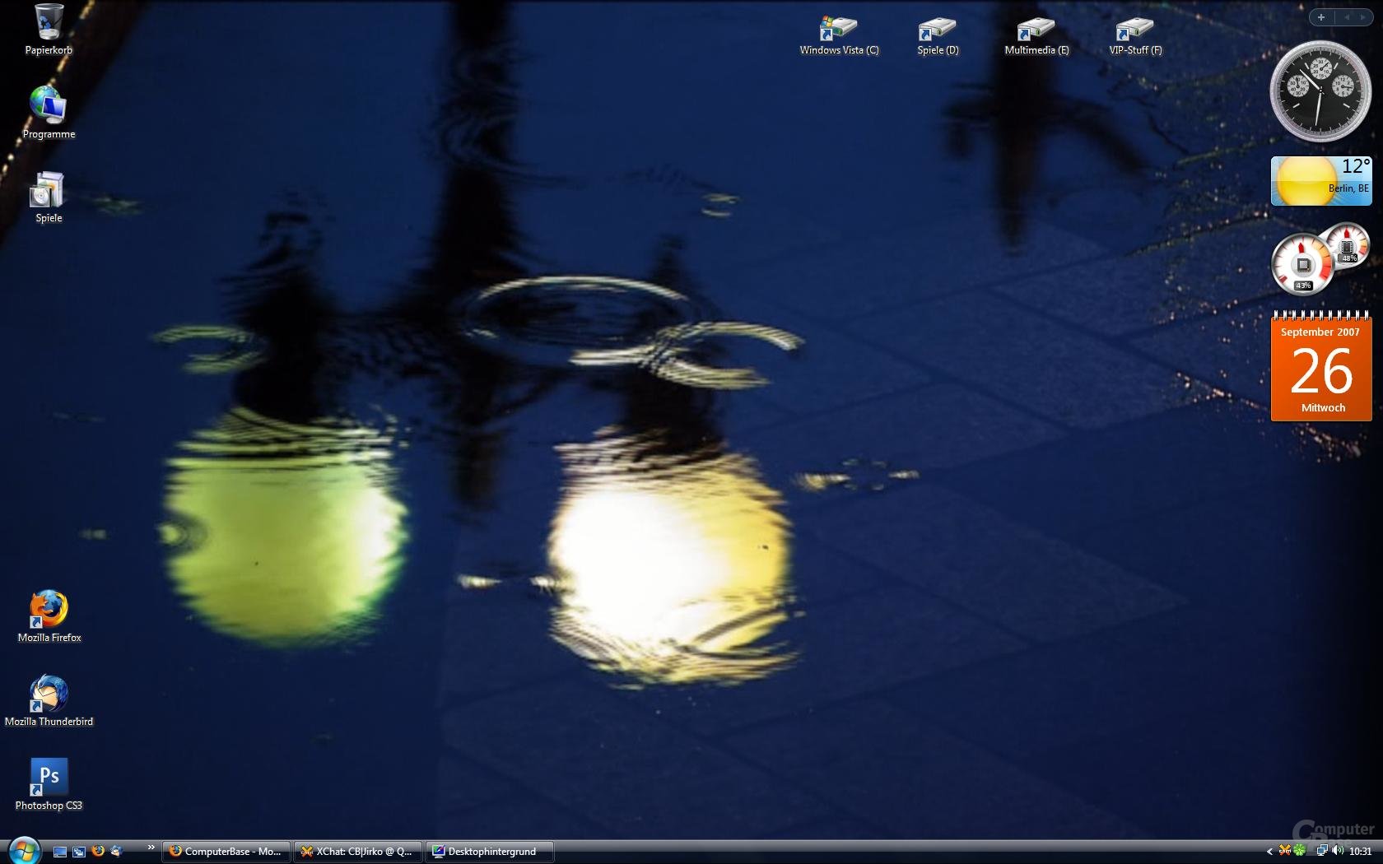
Task: Click the September 26 calendar gadget
Action: (x=1321, y=367)
